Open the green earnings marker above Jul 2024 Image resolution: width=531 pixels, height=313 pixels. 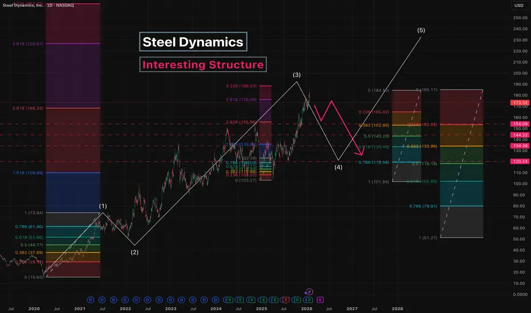pos(240,300)
